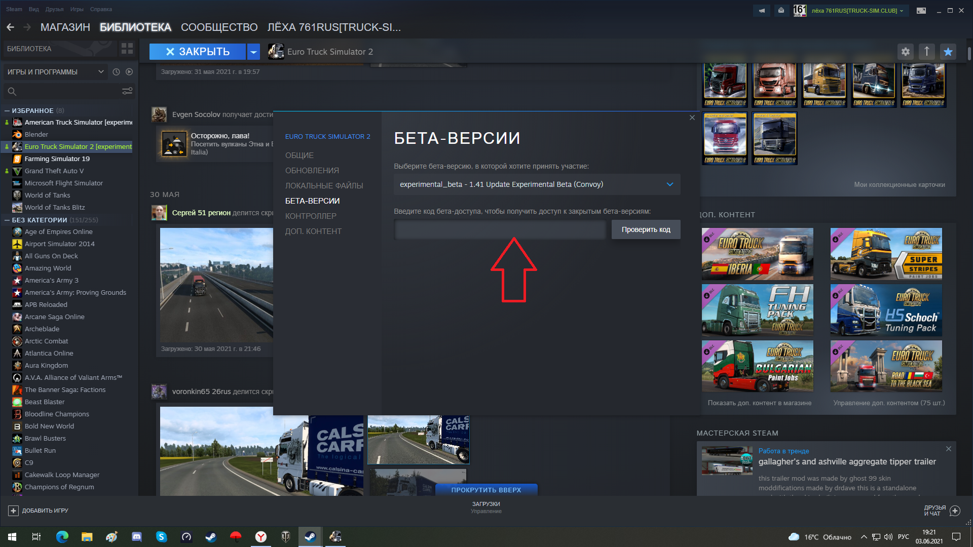Click the beta access code field
Viewport: 973px width, 547px height.
(x=500, y=229)
